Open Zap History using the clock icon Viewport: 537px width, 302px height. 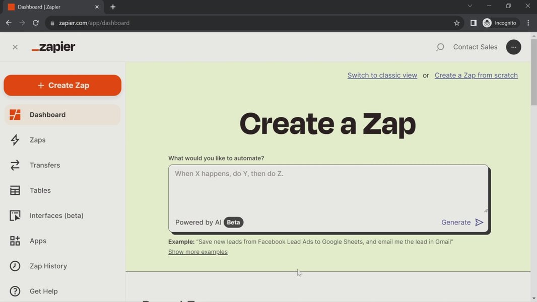click(x=15, y=266)
